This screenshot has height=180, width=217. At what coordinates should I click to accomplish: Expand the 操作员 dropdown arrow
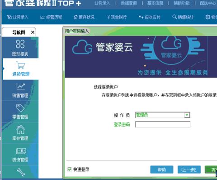[187, 115]
